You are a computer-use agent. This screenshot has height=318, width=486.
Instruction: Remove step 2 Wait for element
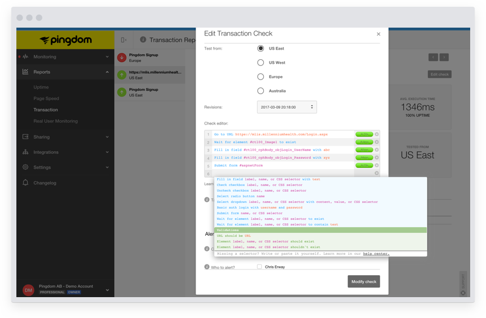(x=376, y=142)
